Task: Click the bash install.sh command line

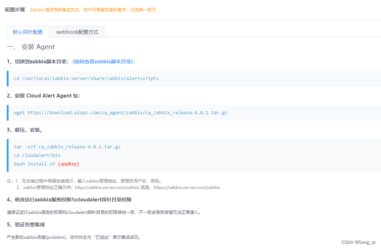Action: pos(47,164)
